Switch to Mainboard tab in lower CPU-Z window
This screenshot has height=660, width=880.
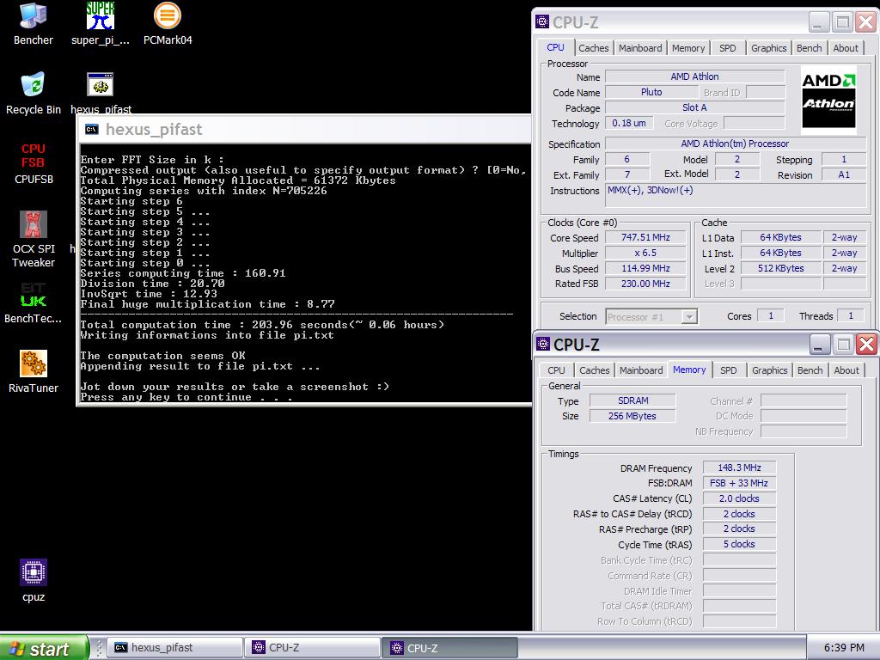pyautogui.click(x=641, y=370)
